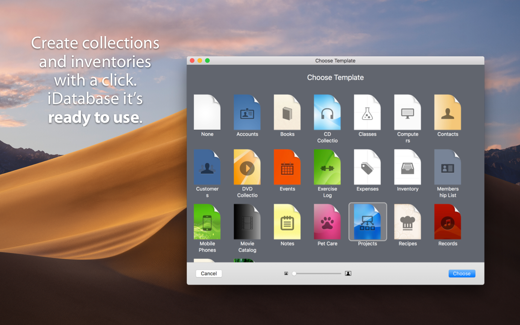Select the Computers monitor template icon
The width and height of the screenshot is (520, 325).
pos(407,112)
